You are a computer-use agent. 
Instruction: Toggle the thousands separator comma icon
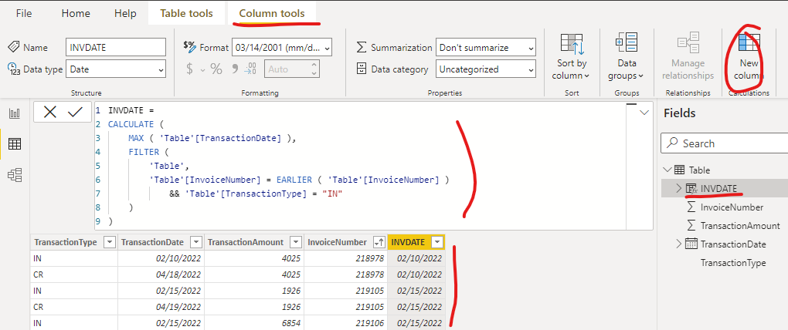point(234,68)
